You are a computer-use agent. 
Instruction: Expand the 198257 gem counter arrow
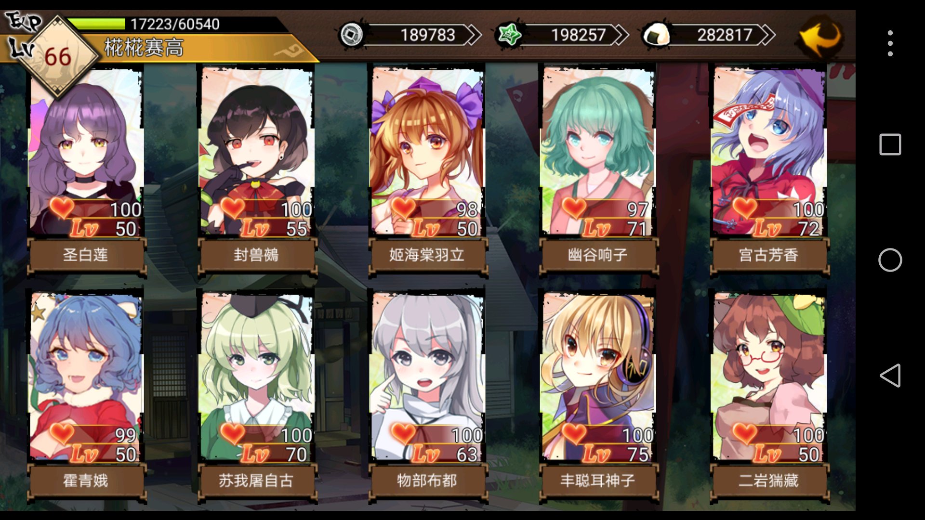pos(621,35)
